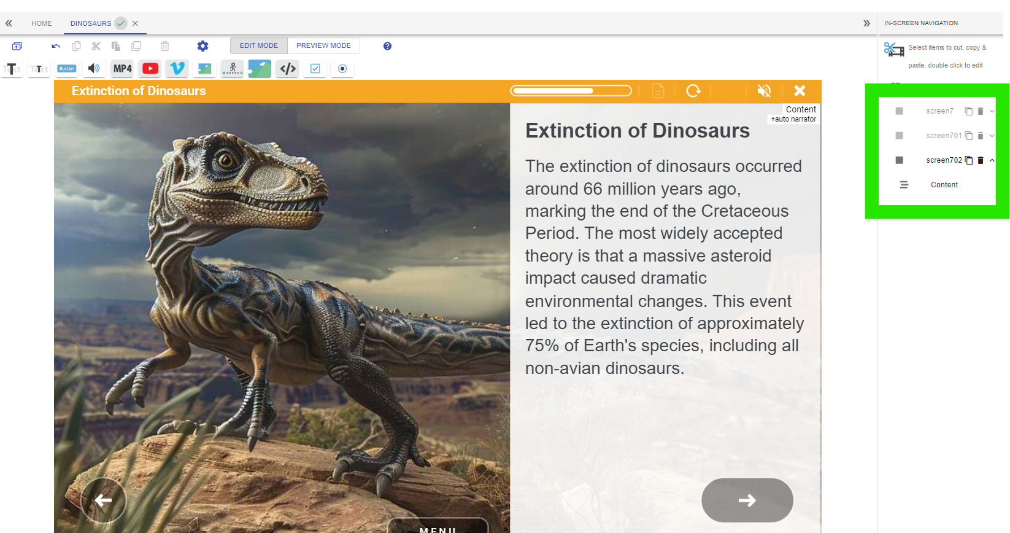The image size is (1010, 533).
Task: Cut the selection with the scissors icon
Action: point(96,46)
